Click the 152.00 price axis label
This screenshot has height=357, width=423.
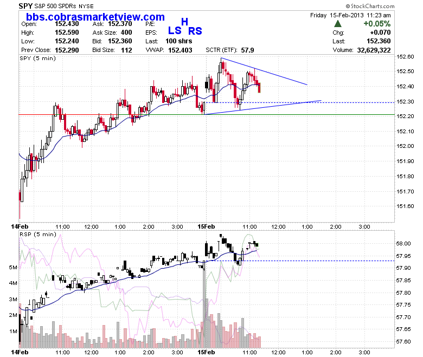pyautogui.click(x=405, y=146)
